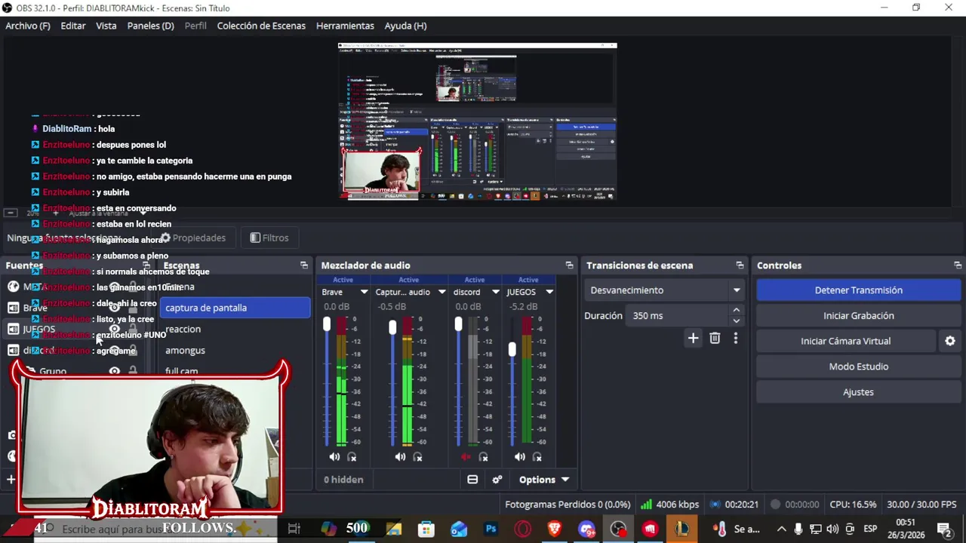Open the mixer Options dropdown

click(x=544, y=480)
